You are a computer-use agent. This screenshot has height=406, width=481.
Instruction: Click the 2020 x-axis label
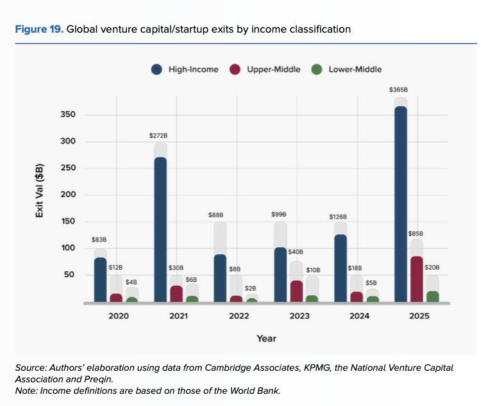[119, 316]
